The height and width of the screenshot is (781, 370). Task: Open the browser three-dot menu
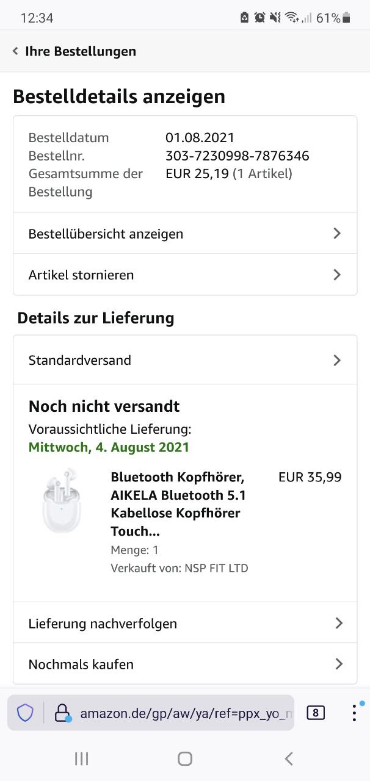pyautogui.click(x=354, y=712)
